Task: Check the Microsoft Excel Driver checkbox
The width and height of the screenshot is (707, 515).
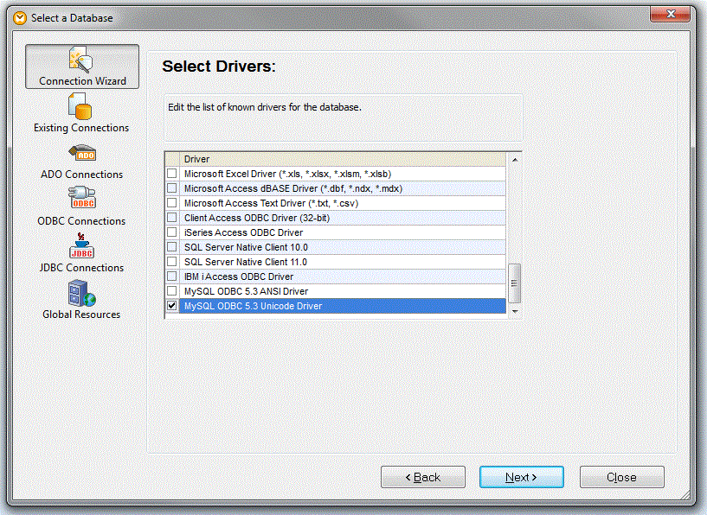Action: tap(172, 174)
